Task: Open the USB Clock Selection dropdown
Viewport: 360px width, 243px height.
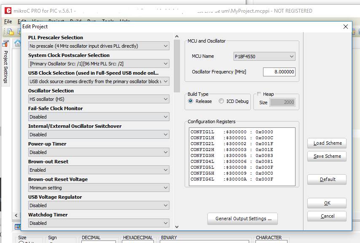Action: [99, 81]
